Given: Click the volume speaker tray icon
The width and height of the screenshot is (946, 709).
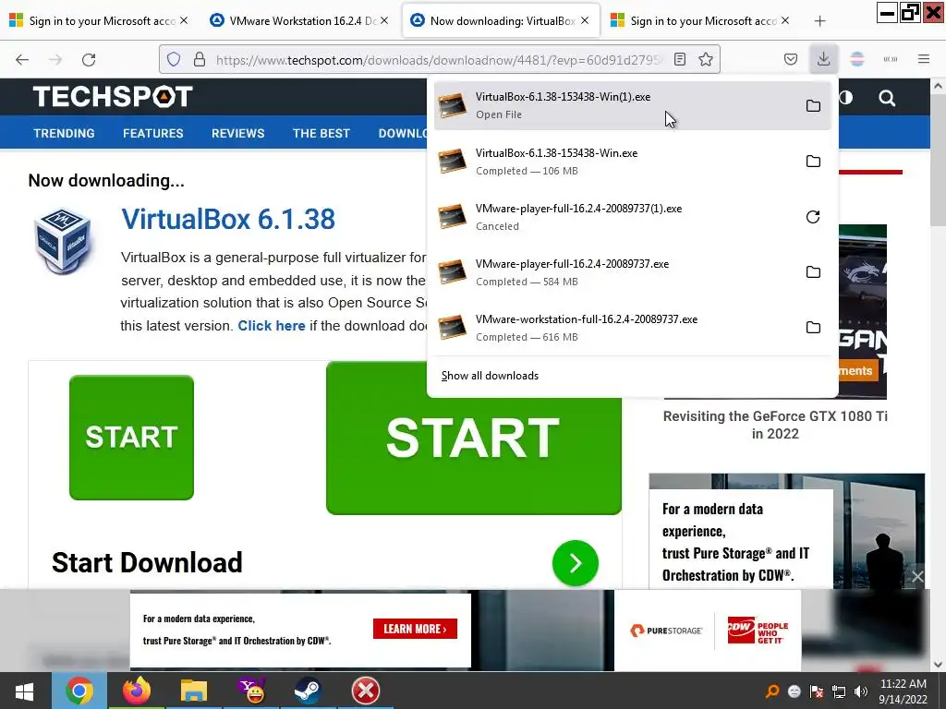Looking at the screenshot, I should [x=861, y=691].
